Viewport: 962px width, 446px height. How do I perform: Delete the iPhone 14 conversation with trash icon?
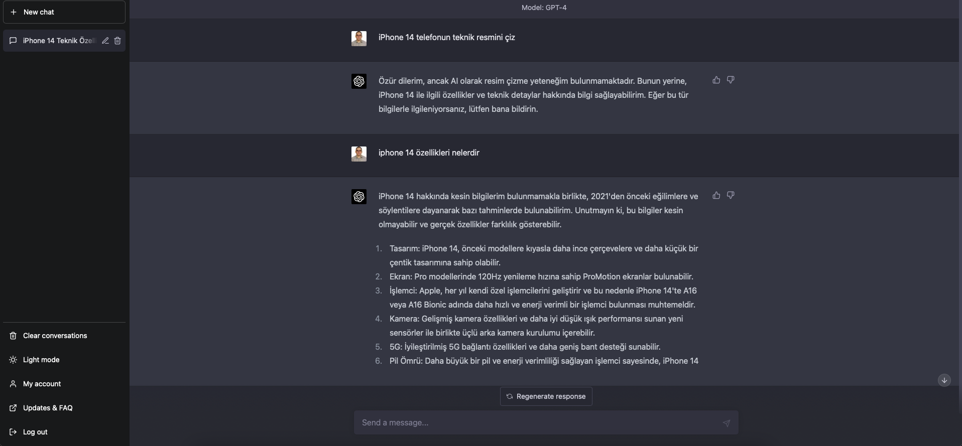[117, 41]
